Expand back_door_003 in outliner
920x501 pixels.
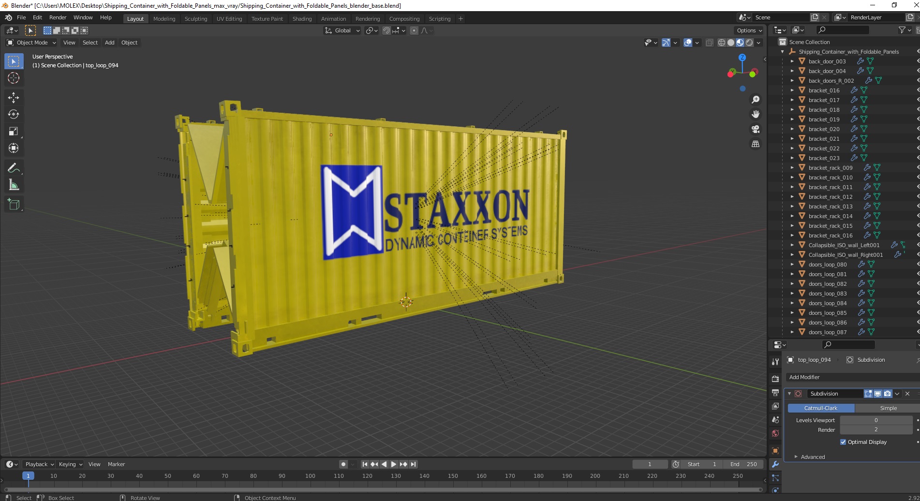point(792,61)
